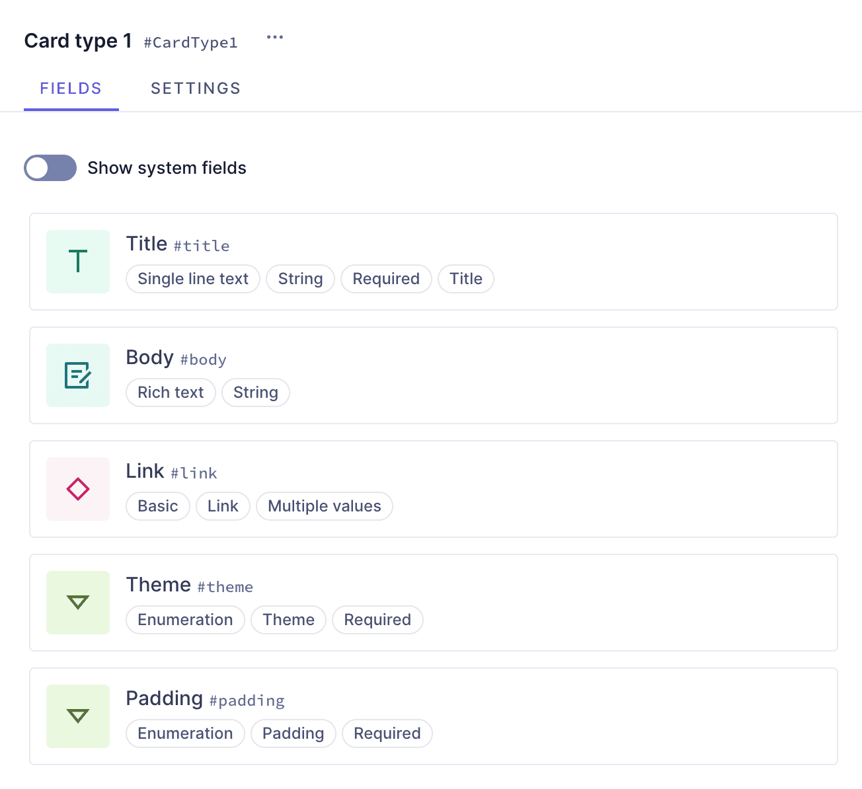Screen dimensions: 862x789
Task: Open the three-dot more options menu
Action: pos(275,38)
